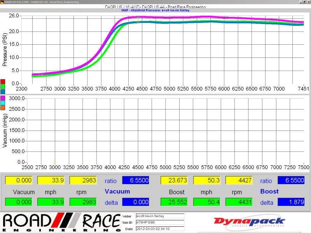Click the Dynapack chassis dynamometers logo
Viewport: 311px width, 233px height.
pos(249,222)
